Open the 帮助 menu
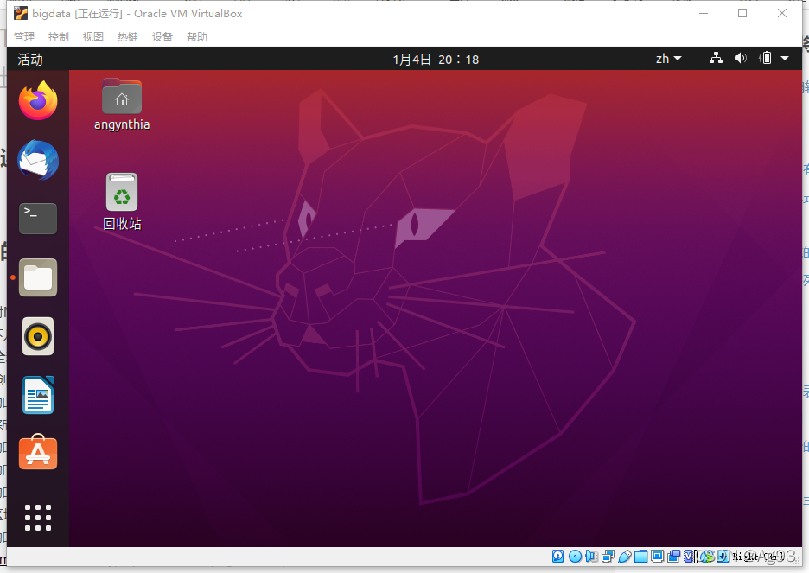The height and width of the screenshot is (573, 809). click(196, 36)
